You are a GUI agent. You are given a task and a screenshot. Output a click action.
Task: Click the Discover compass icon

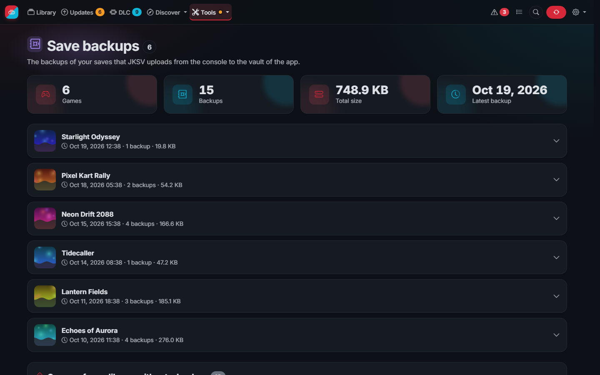150,12
